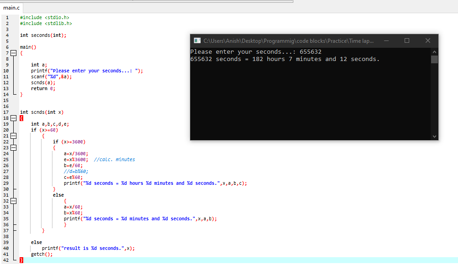
Task: Collapse the inner if(x>=3600) block fold
Action: [x=14, y=147]
